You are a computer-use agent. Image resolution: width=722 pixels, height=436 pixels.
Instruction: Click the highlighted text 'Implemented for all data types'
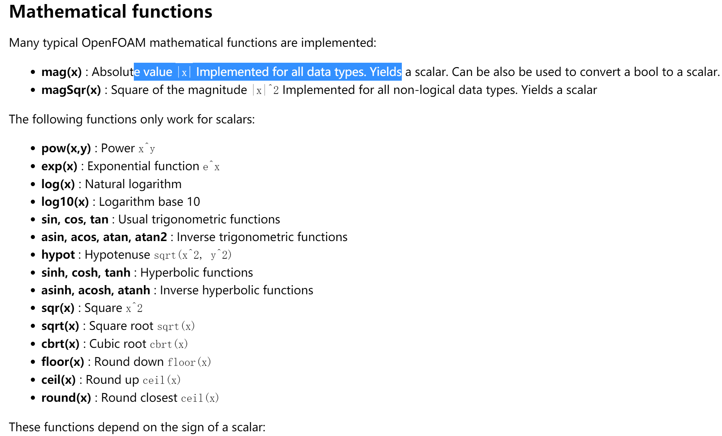point(281,72)
